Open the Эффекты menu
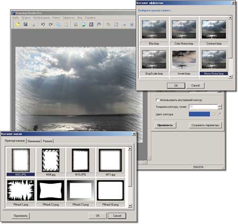 point(69,18)
